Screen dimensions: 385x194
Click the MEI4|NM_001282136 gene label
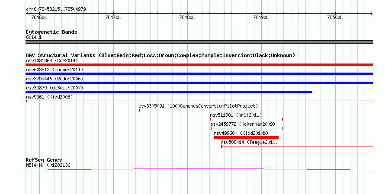(x=48, y=165)
